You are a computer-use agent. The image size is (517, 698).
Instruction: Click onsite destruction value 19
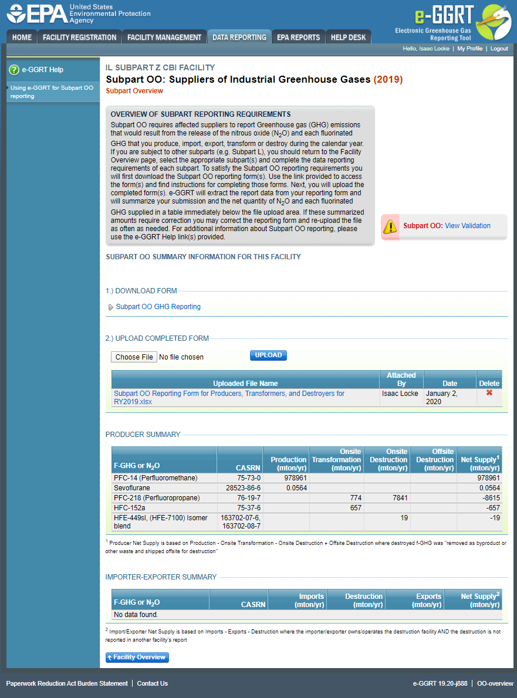point(404,518)
